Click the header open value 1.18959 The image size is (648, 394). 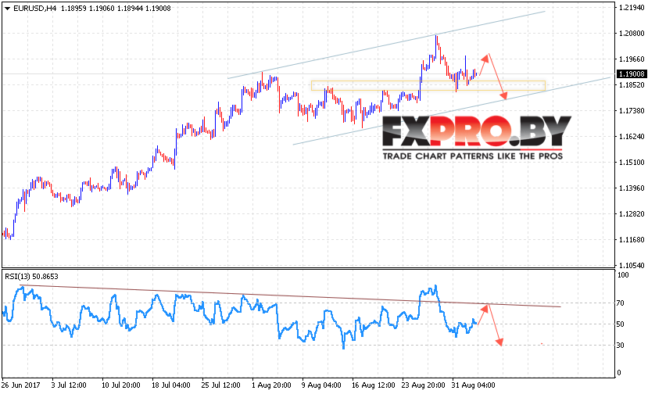coord(73,9)
